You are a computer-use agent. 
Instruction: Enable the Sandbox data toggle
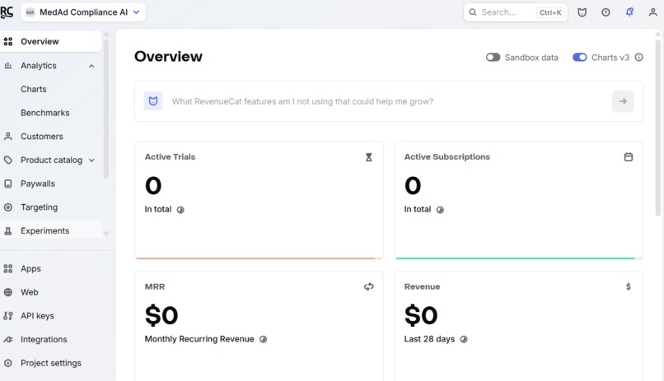(x=493, y=58)
